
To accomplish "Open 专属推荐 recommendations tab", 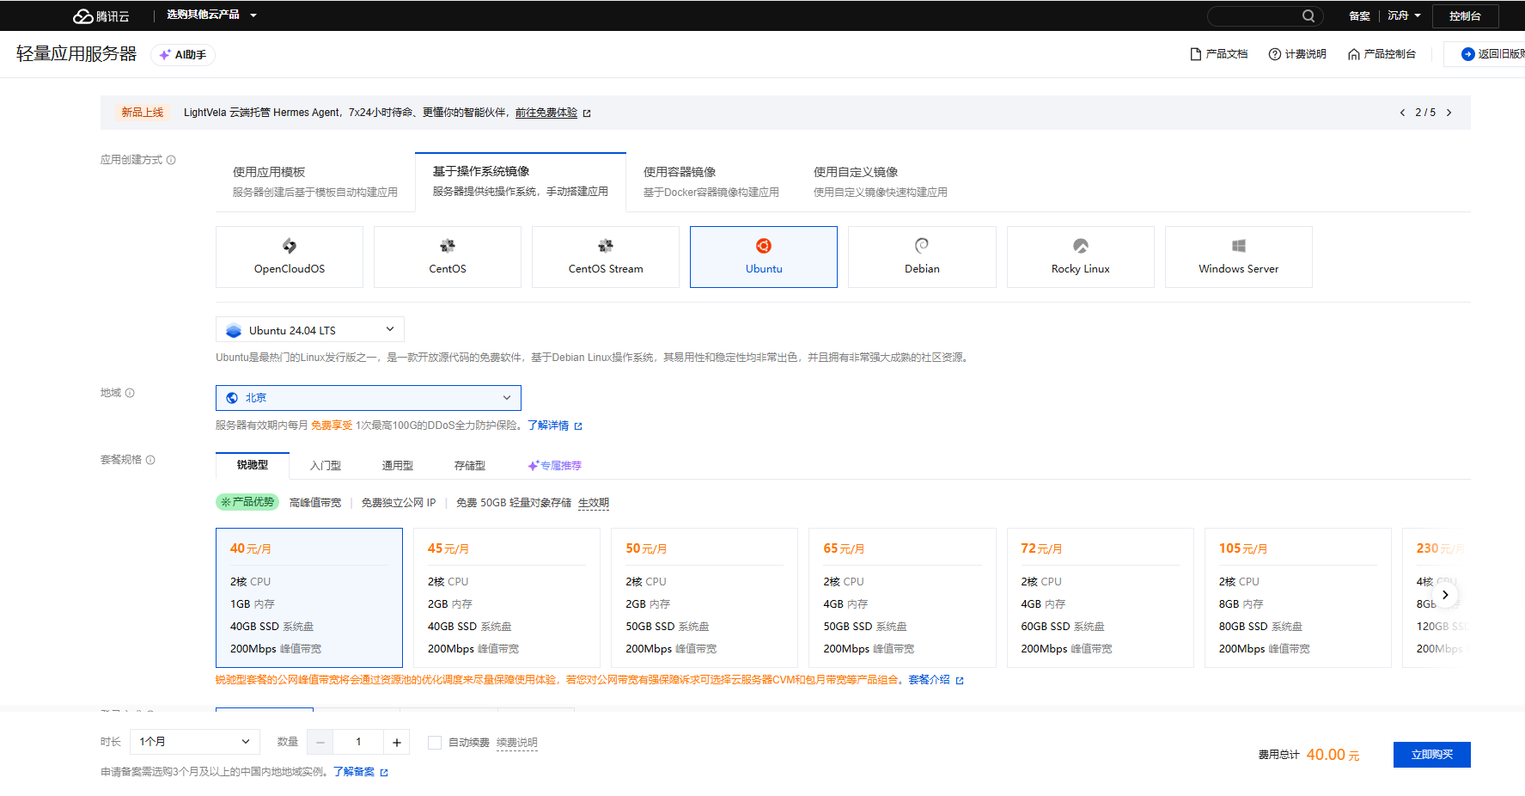I will [x=555, y=466].
